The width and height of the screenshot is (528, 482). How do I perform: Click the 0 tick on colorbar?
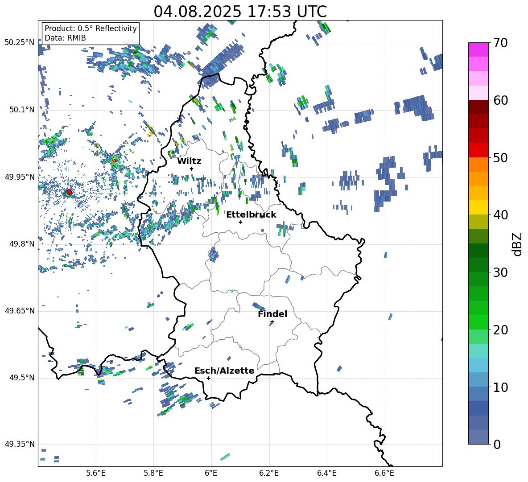point(497,444)
